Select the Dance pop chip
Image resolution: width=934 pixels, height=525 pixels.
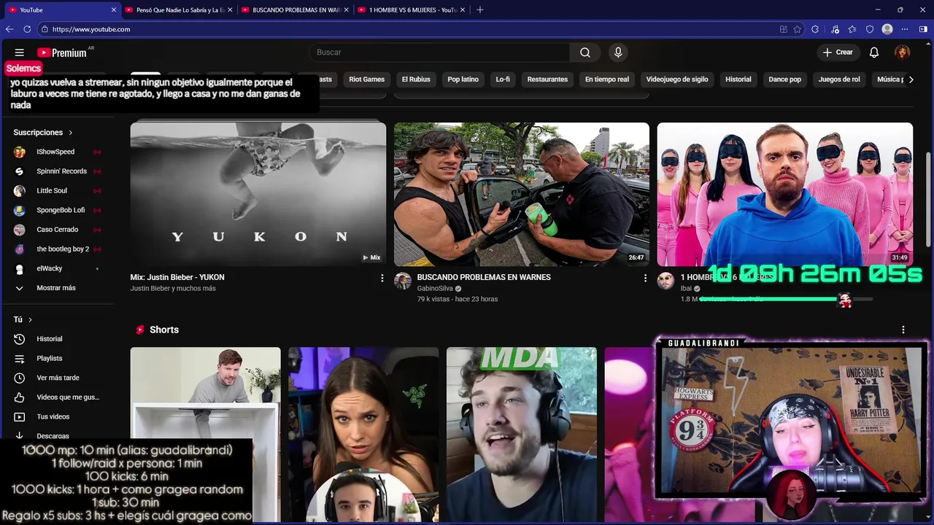(784, 79)
